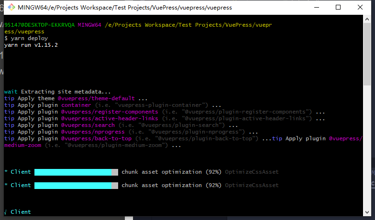Click 'container' plugin name text
Image resolution: width=375 pixels, height=220 pixels.
coord(76,105)
